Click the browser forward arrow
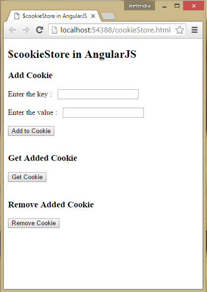 coord(26,30)
